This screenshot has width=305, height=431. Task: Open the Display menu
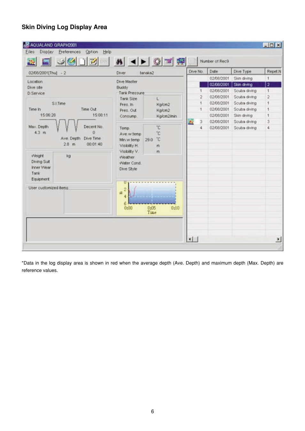(47, 52)
